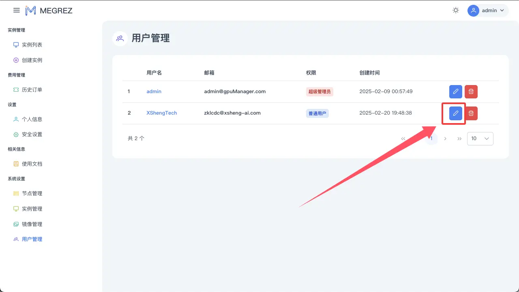Switch light/dark theme with sun icon
The width and height of the screenshot is (519, 292).
(x=456, y=11)
